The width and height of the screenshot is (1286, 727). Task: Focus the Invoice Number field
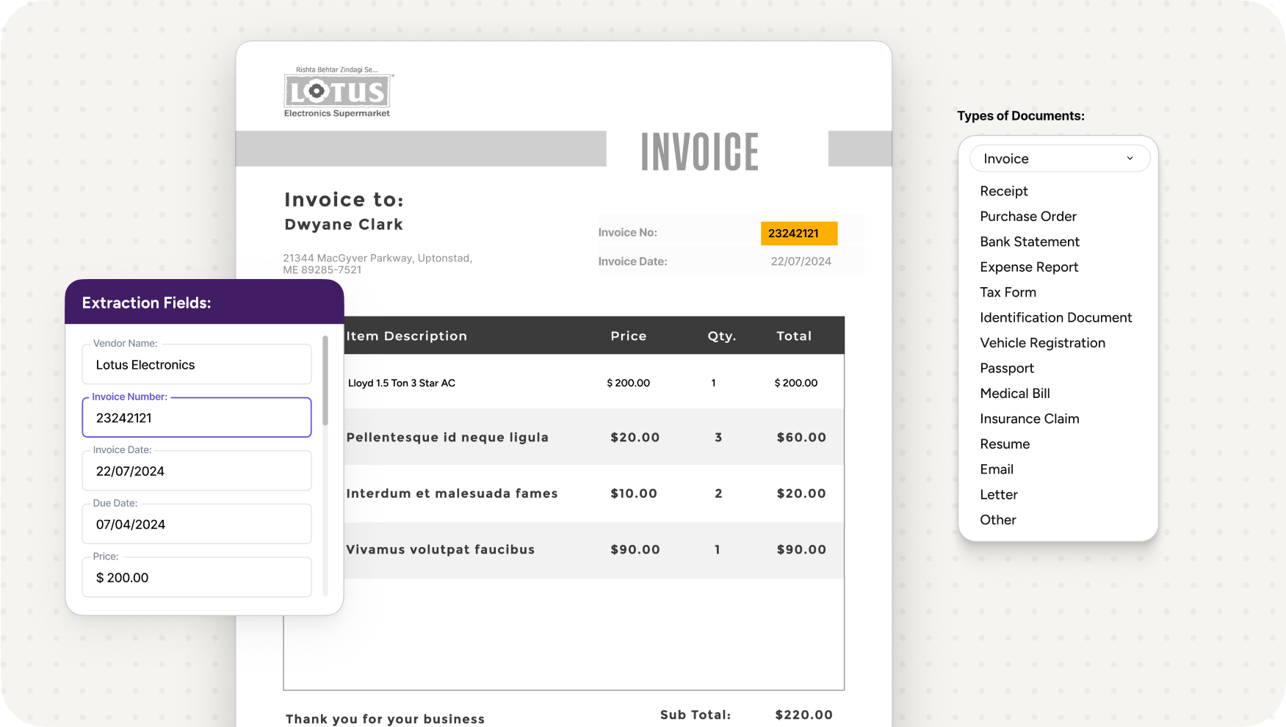tap(197, 417)
